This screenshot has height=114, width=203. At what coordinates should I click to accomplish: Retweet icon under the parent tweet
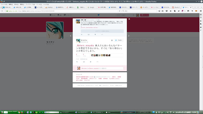(x=88, y=35)
